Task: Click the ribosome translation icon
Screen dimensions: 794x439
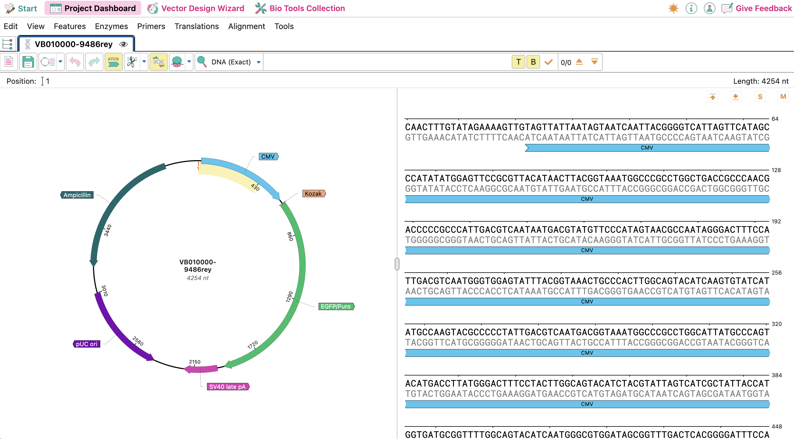Action: coord(177,62)
